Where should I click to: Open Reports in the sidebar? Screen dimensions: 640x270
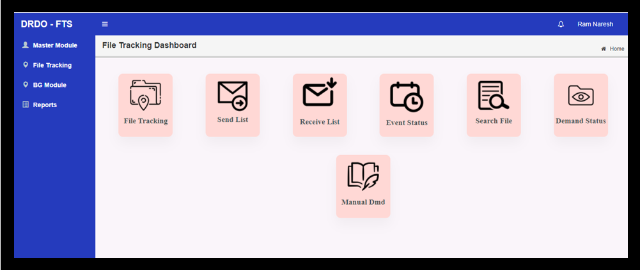point(45,105)
